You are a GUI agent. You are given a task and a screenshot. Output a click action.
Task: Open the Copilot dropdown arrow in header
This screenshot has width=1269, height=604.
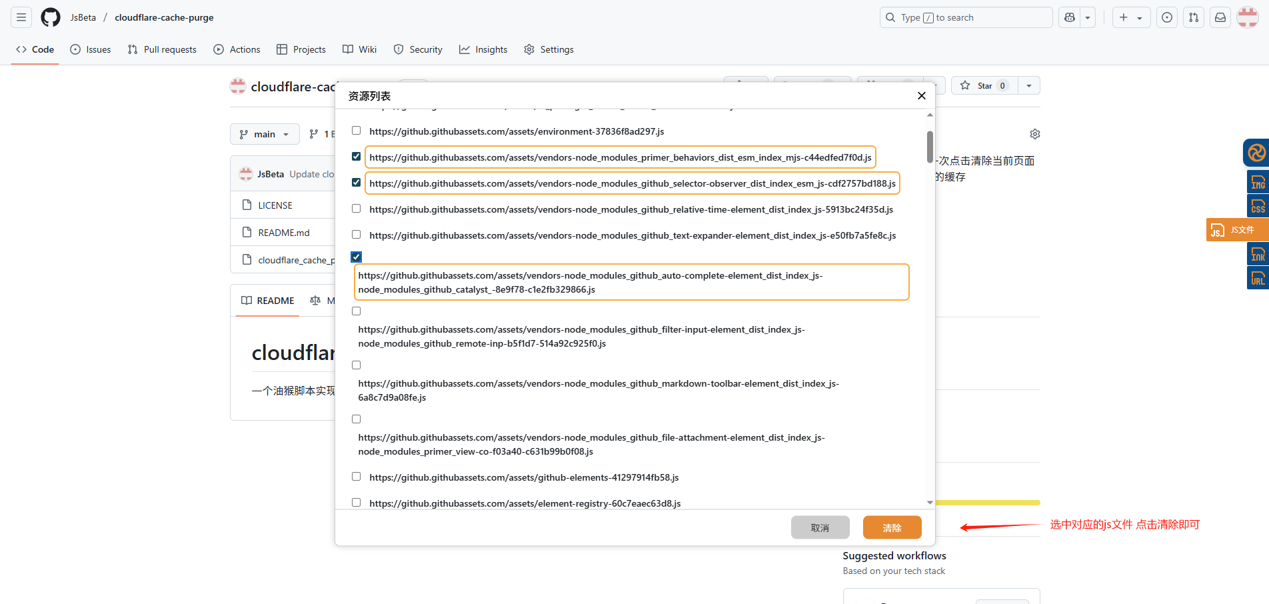(x=1088, y=17)
